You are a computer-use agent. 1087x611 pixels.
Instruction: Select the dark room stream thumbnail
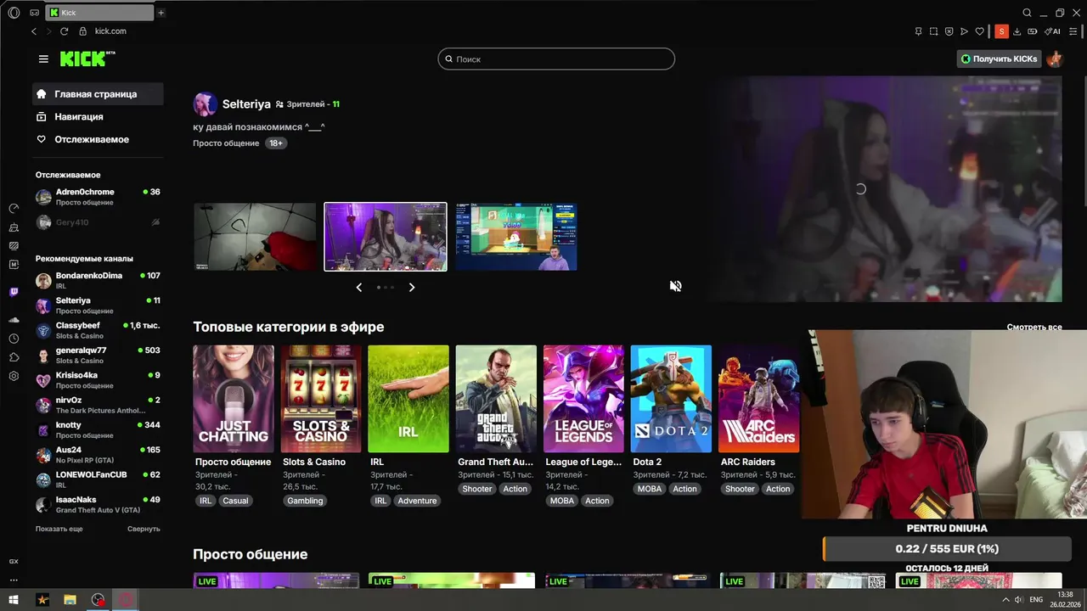tap(255, 237)
